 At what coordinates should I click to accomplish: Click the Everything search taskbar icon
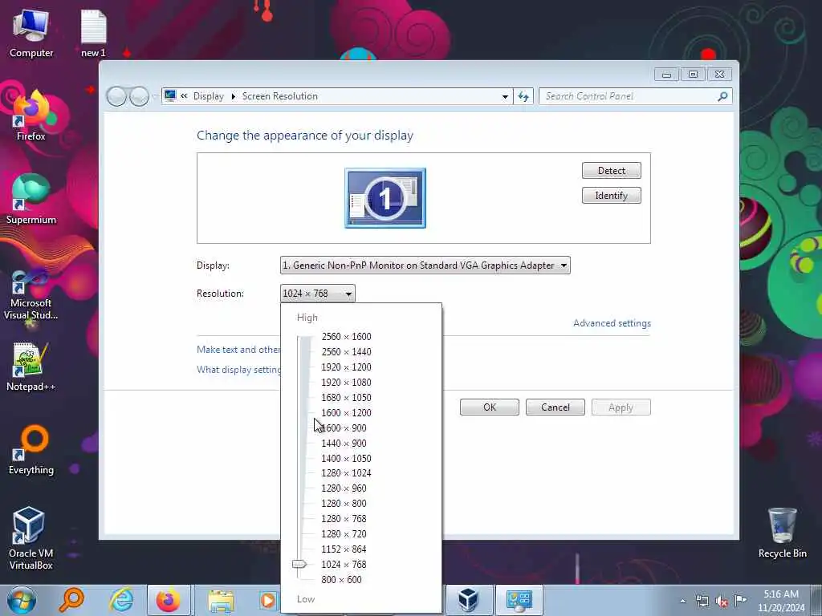(71, 600)
